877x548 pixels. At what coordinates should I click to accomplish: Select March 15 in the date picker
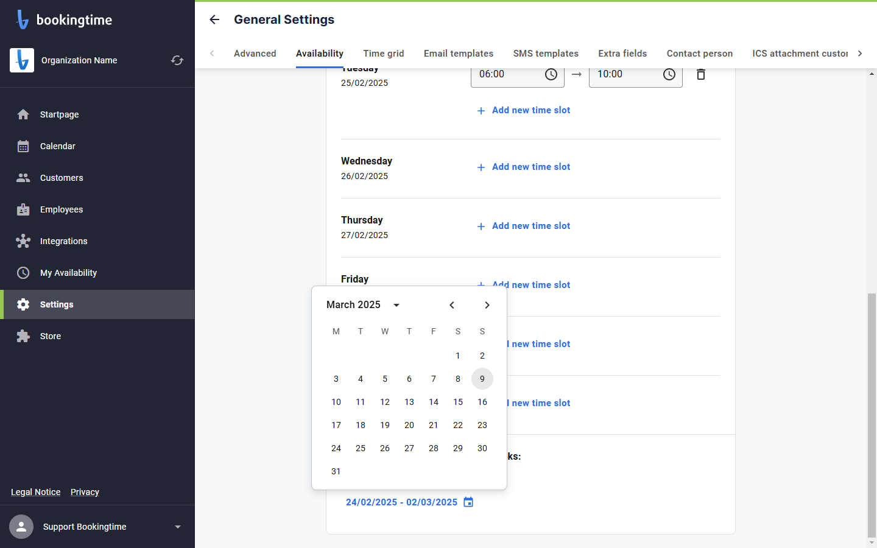(458, 402)
